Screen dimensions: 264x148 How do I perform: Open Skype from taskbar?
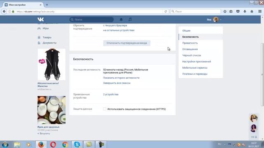pyautogui.click(x=77, y=144)
